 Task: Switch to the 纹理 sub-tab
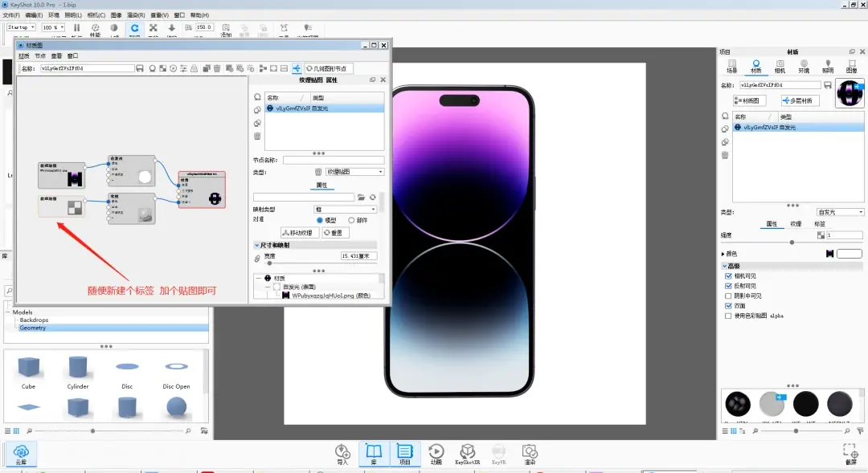796,224
